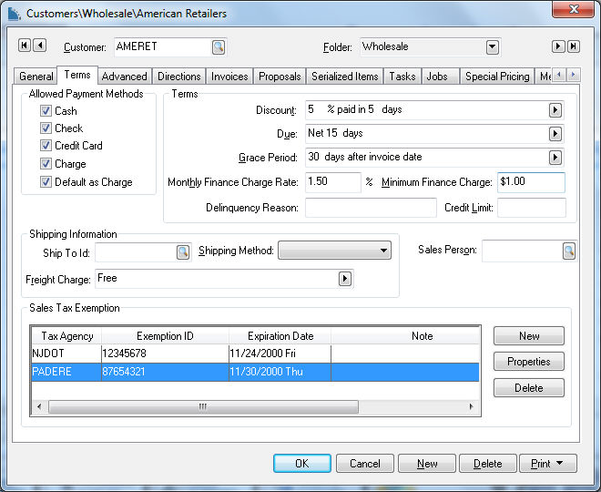Click Properties for tax exemption
This screenshot has height=492, width=601.
point(528,362)
